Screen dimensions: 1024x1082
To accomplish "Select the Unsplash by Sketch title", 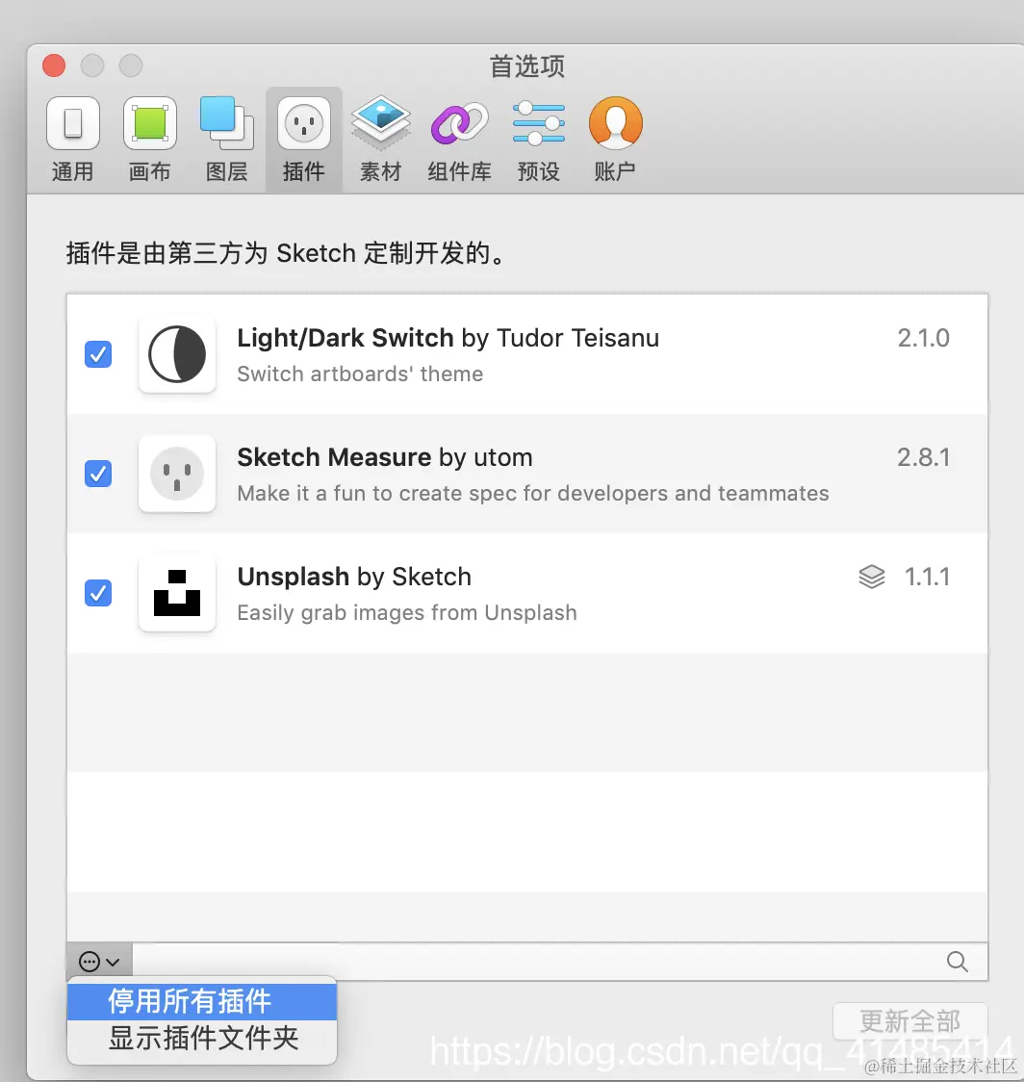I will (354, 577).
